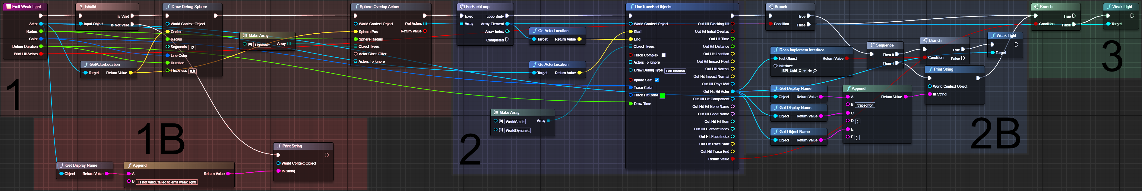Click the Segments value field showing 12

click(x=192, y=47)
